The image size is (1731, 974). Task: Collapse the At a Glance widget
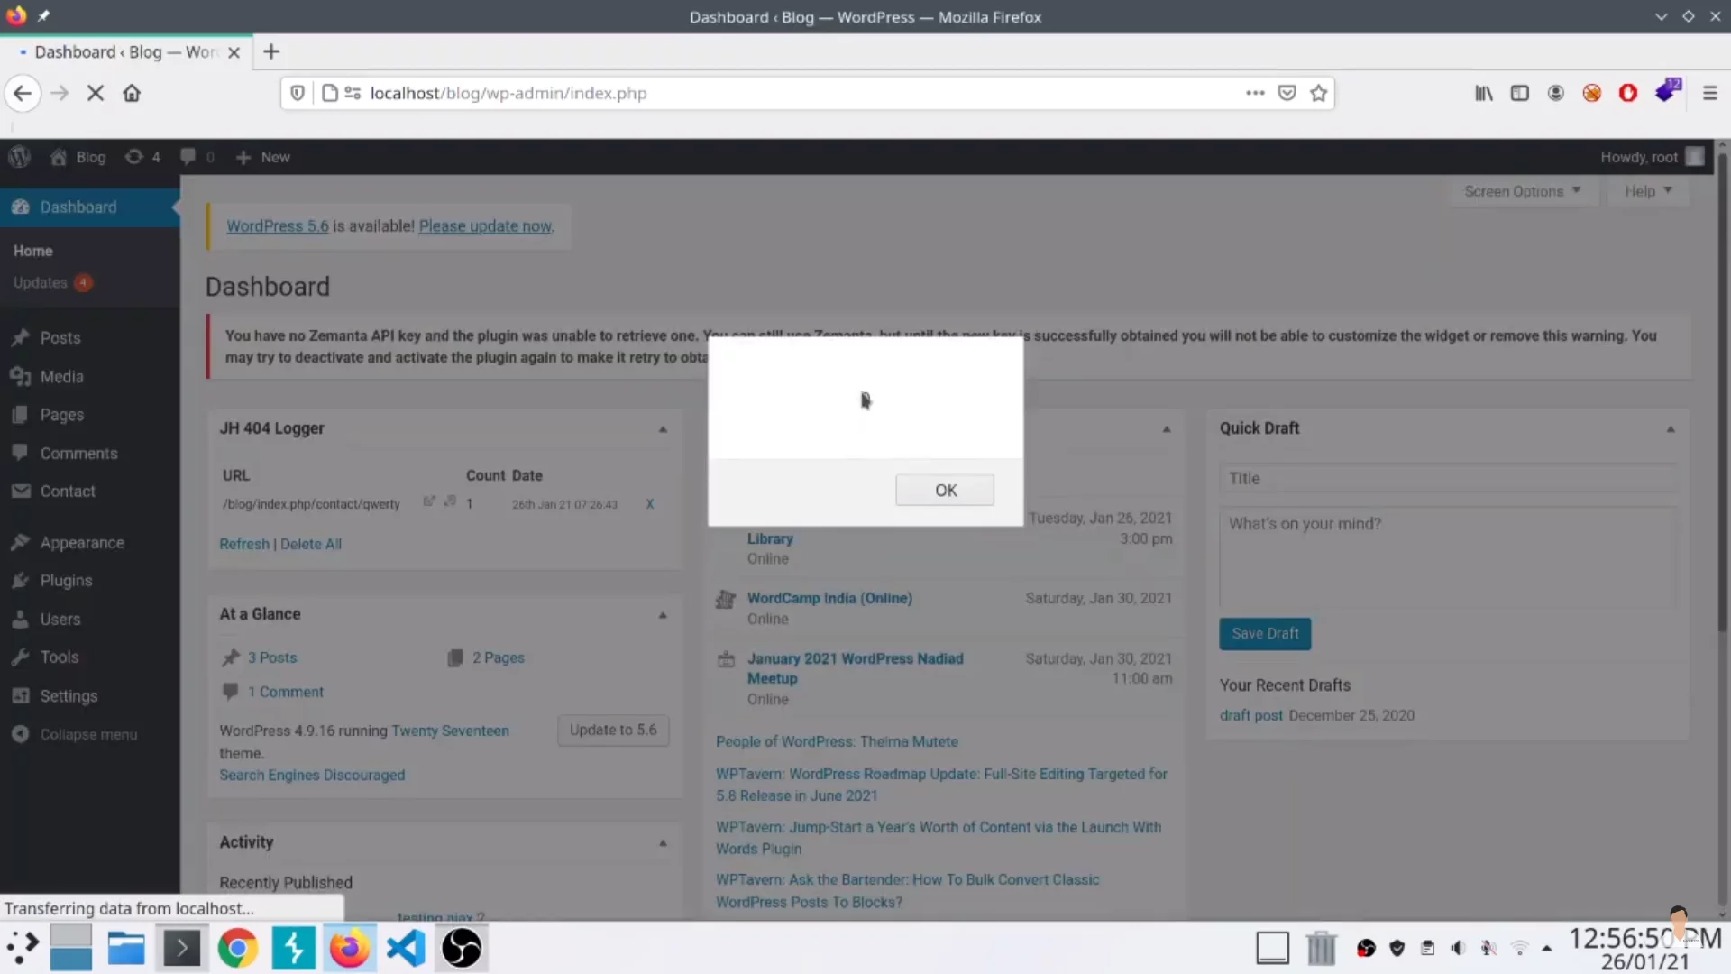pyautogui.click(x=663, y=615)
